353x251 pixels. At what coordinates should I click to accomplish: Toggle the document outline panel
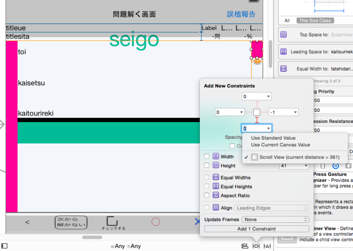point(4,246)
